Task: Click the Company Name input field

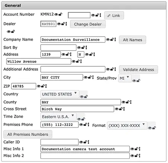Action: tap(73, 40)
